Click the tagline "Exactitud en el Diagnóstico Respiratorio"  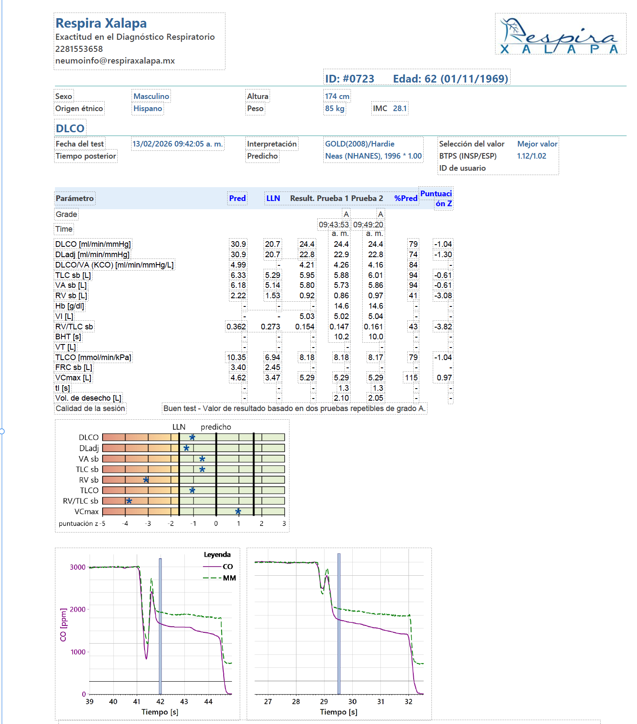[135, 37]
